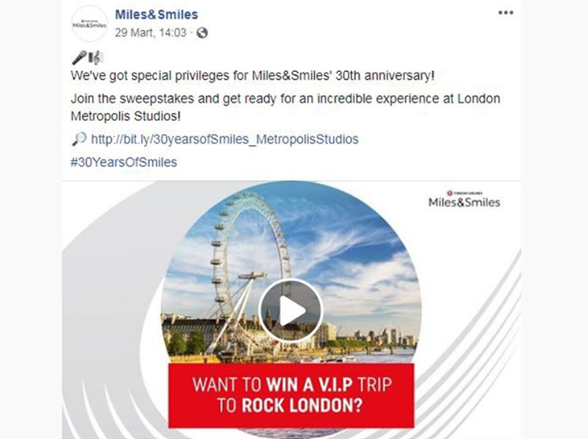Screen dimensions: 588x439
Task: Click the post timestamp 29 Mart, 14:03
Action: point(151,33)
